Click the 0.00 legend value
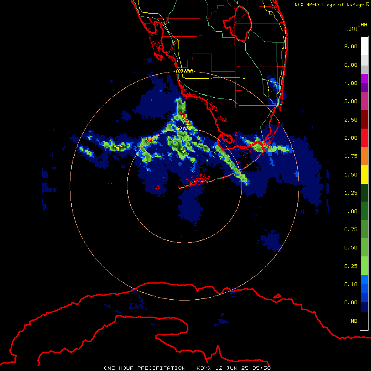371x371 pixels. click(x=351, y=303)
